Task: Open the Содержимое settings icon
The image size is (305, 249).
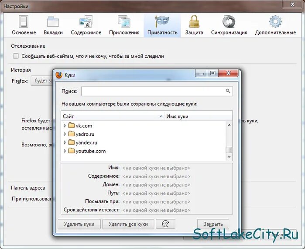Action: point(86,21)
